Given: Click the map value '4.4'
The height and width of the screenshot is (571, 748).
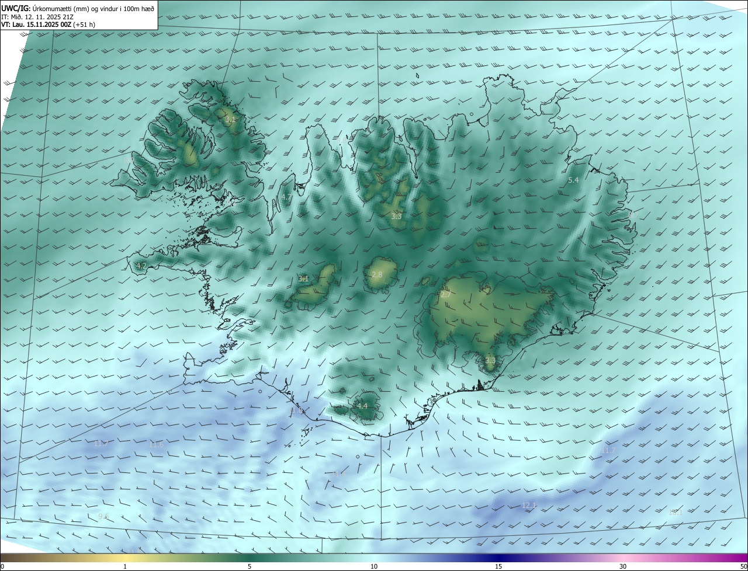Looking at the screenshot, I should point(362,406).
